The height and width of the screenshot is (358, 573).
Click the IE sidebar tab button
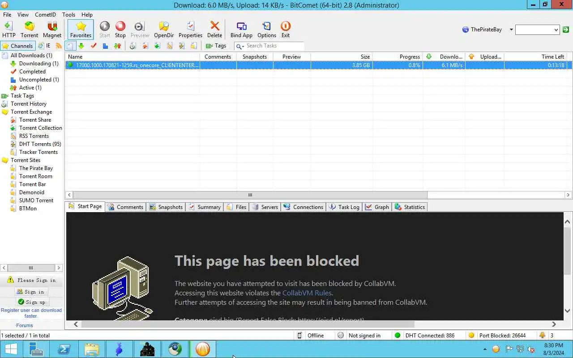click(44, 46)
